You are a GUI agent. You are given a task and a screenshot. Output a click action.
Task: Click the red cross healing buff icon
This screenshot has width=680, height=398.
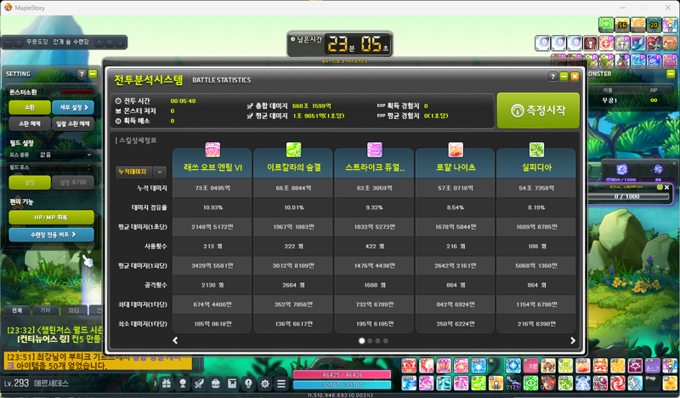pyautogui.click(x=606, y=43)
